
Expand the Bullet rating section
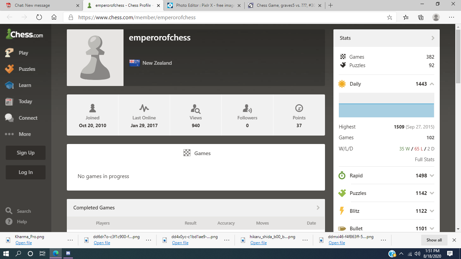pos(432,229)
